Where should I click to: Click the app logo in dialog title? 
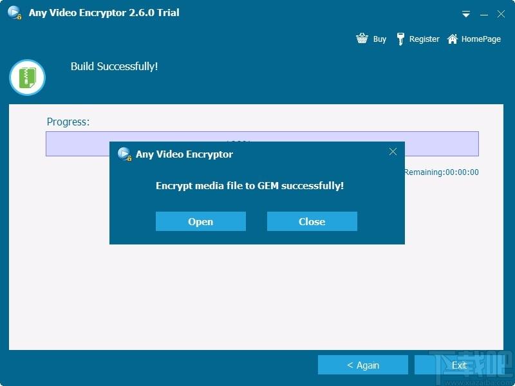pyautogui.click(x=124, y=154)
